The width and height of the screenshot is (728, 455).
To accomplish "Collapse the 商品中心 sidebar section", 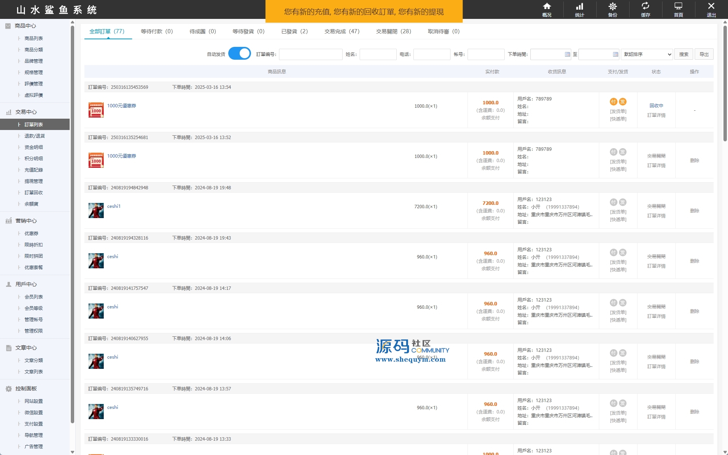I will click(25, 26).
